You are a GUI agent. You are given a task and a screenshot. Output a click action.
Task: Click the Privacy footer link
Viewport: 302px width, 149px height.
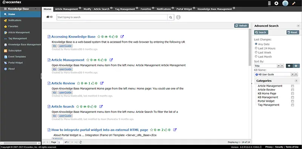[x=269, y=147]
